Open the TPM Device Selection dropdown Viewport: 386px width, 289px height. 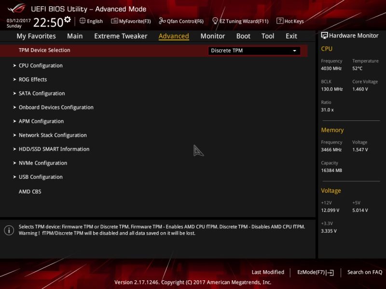(x=254, y=51)
